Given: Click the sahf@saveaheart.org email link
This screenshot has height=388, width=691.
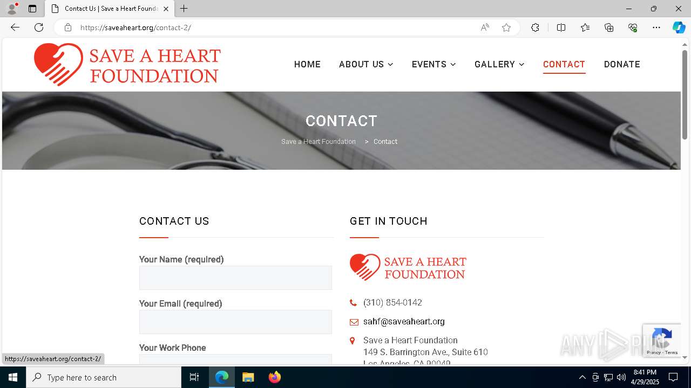Looking at the screenshot, I should point(404,322).
